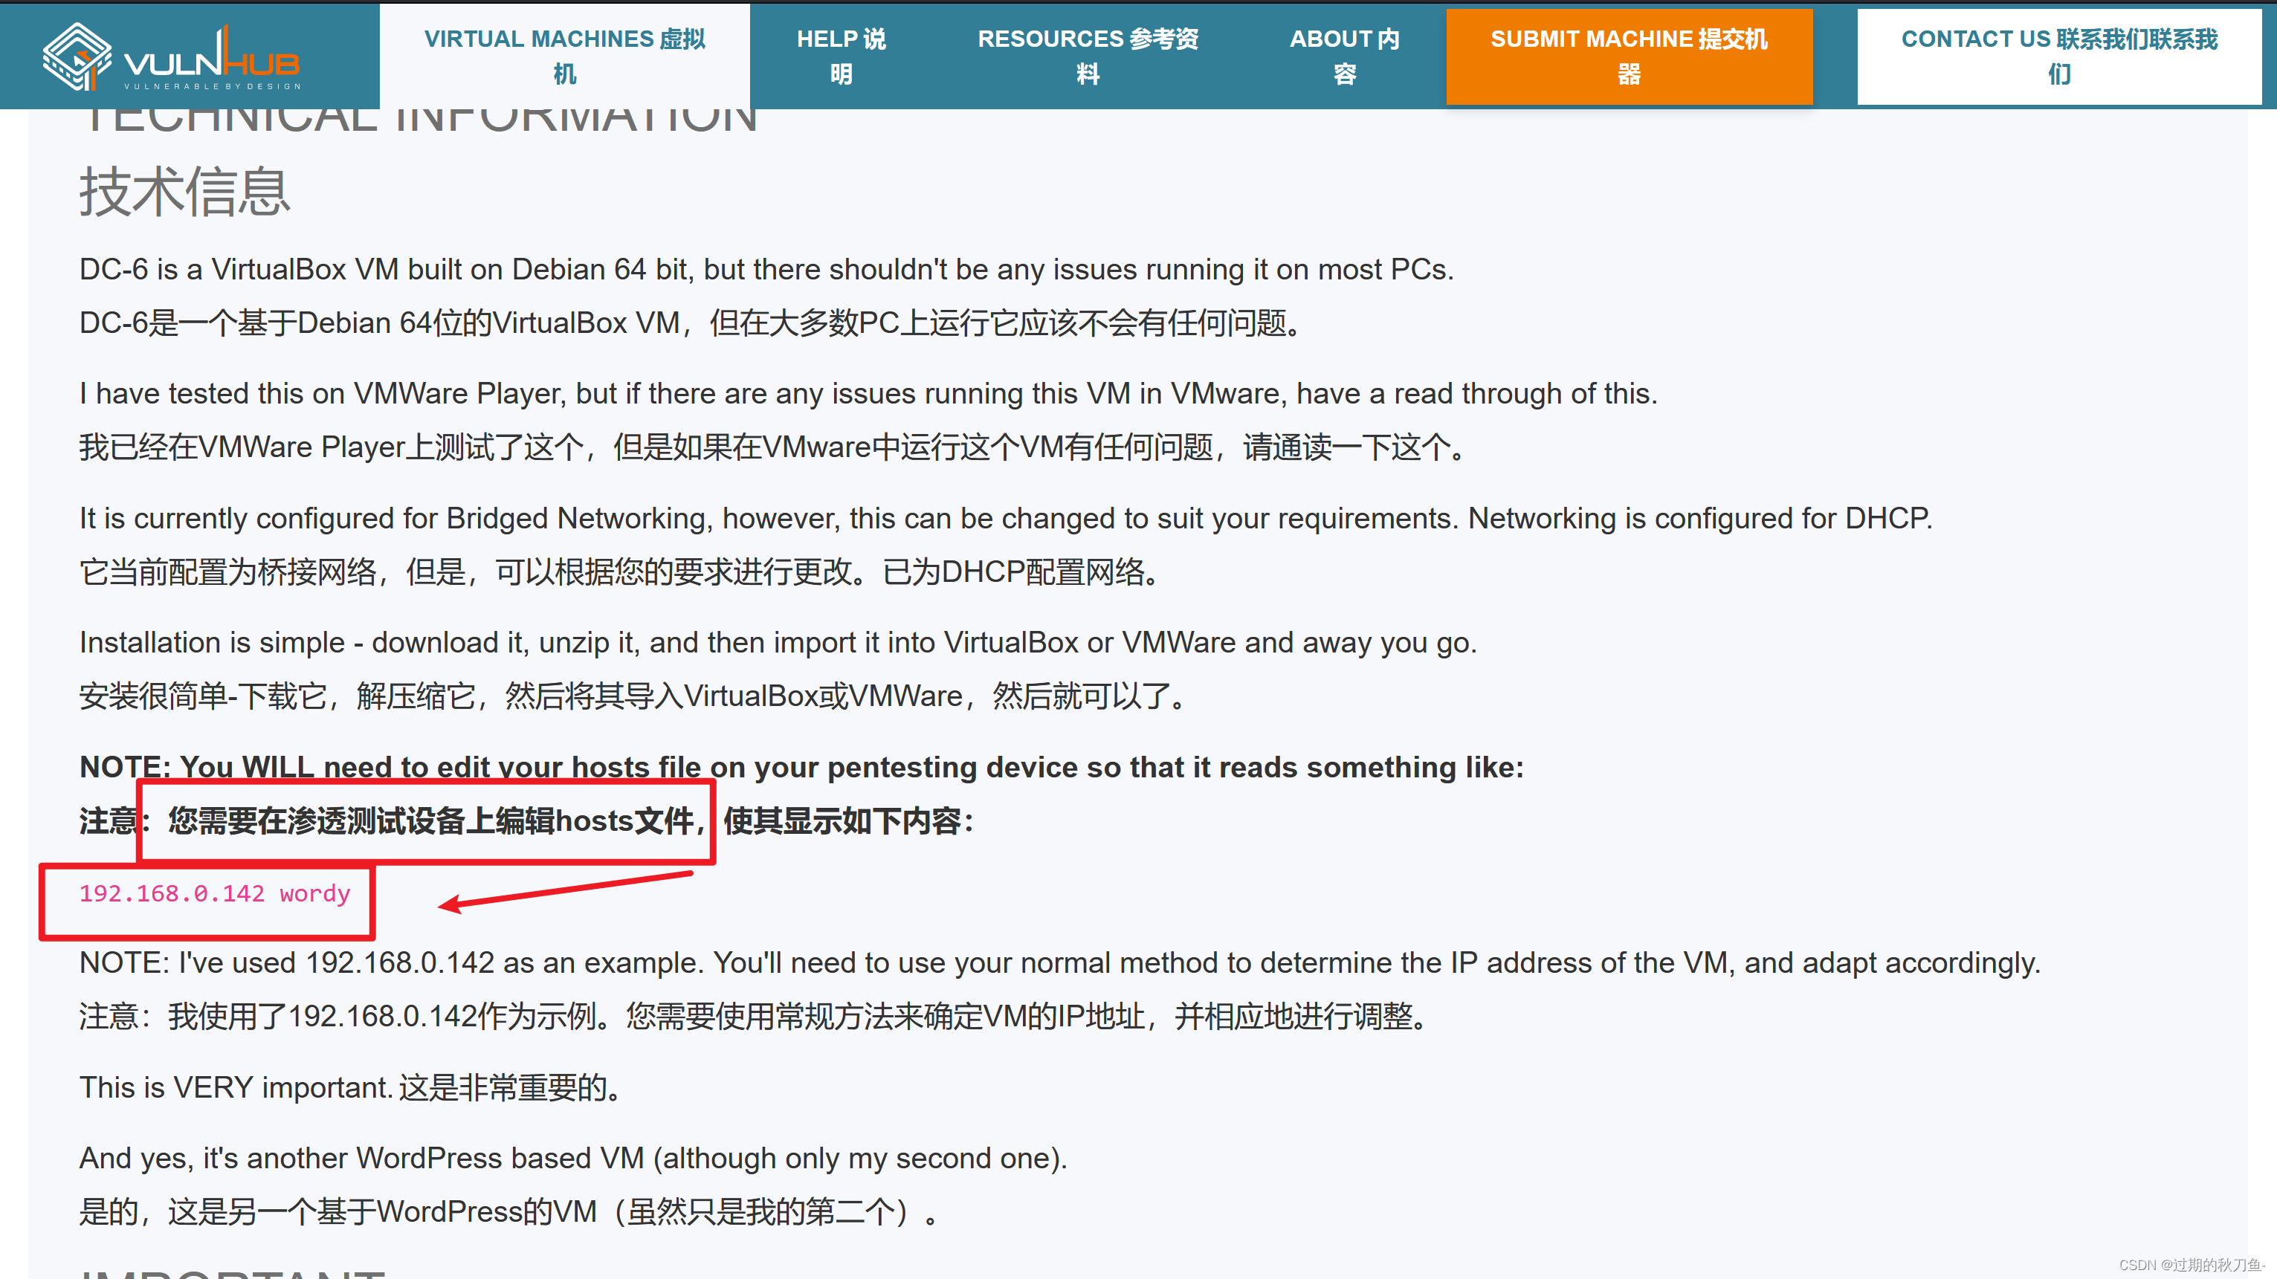The width and height of the screenshot is (2277, 1279).
Task: Open the Resources menu item
Action: pyautogui.click(x=1088, y=56)
